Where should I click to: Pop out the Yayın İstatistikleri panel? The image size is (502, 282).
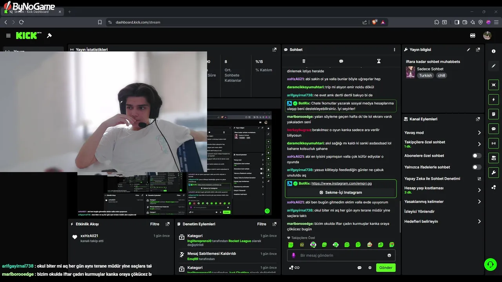click(x=274, y=50)
